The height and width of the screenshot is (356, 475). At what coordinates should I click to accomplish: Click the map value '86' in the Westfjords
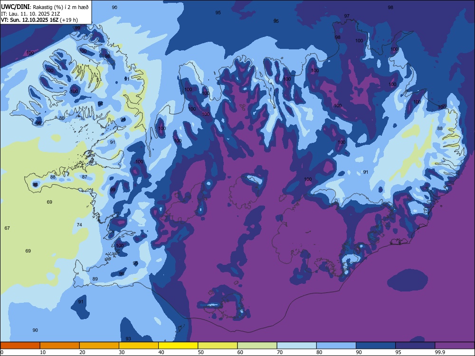pos(62,118)
